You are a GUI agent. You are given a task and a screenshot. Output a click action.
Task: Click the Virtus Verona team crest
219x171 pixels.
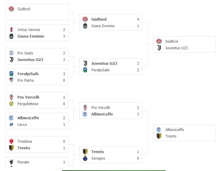pos(11,30)
